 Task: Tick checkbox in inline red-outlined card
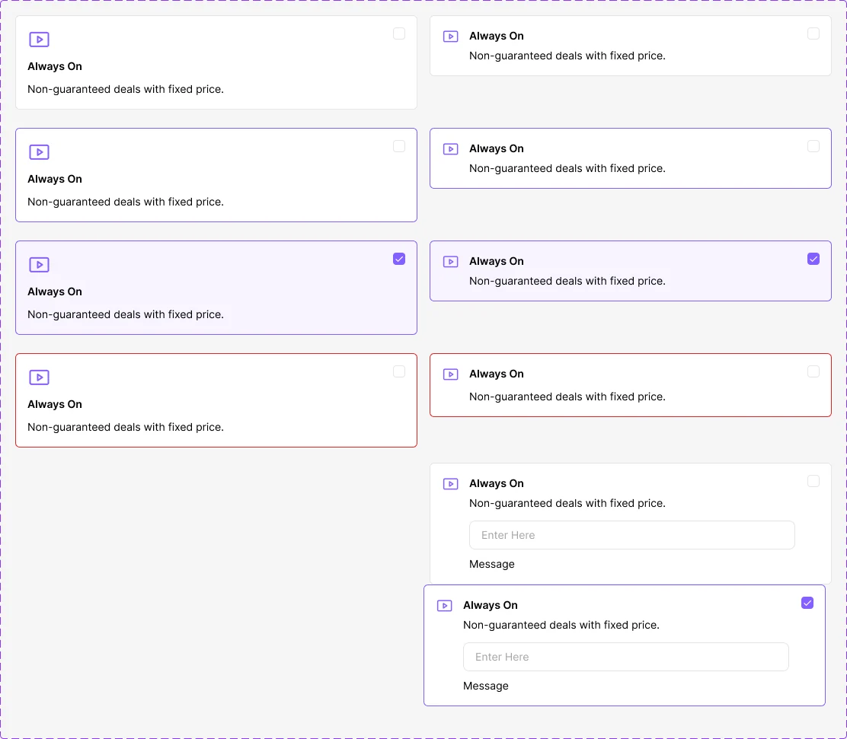813,371
